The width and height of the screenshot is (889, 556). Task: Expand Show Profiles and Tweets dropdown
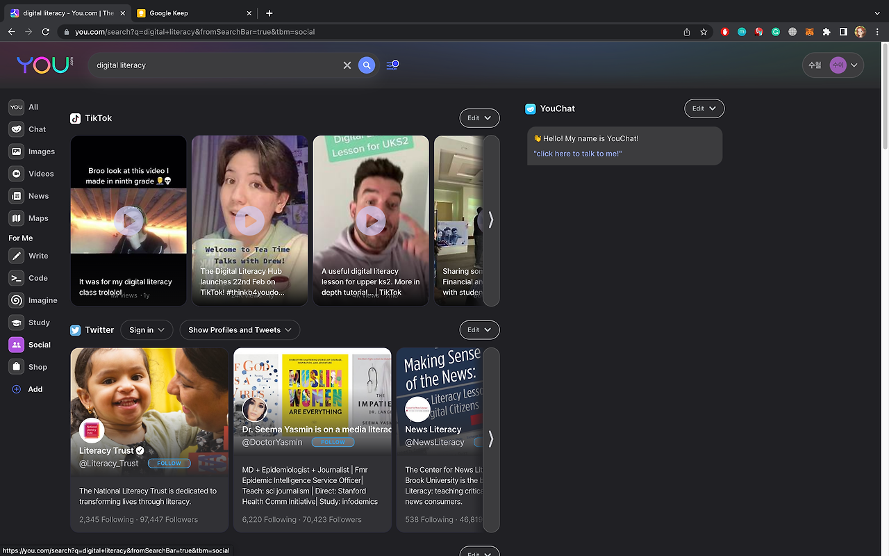click(x=240, y=330)
